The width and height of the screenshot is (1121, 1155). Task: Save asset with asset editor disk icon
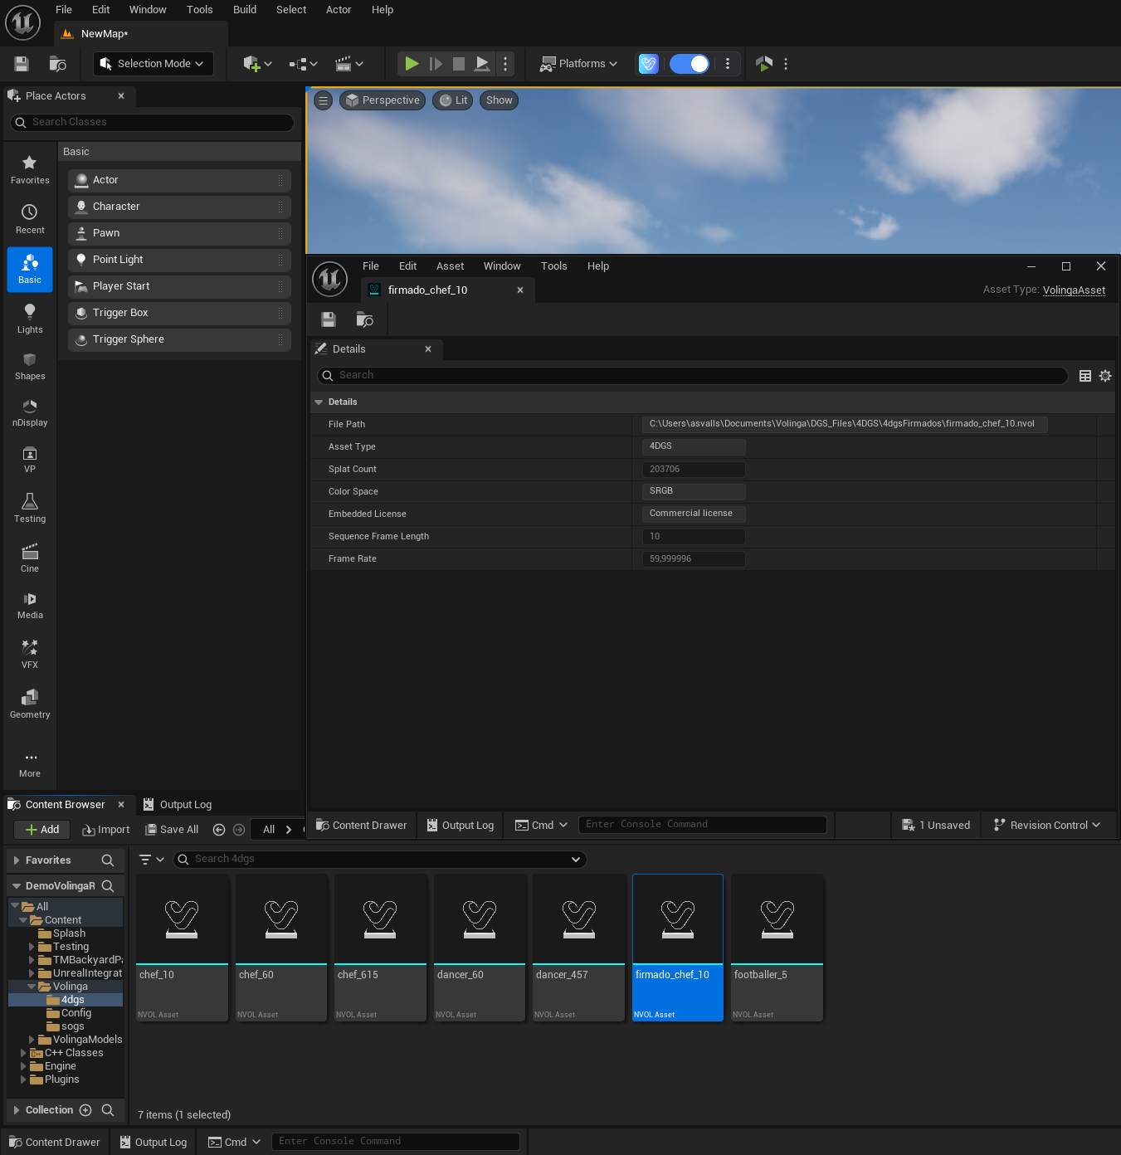coord(329,319)
